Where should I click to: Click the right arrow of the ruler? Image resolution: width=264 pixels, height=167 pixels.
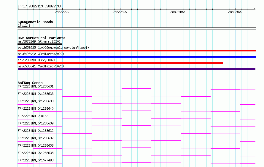tap(255, 9)
